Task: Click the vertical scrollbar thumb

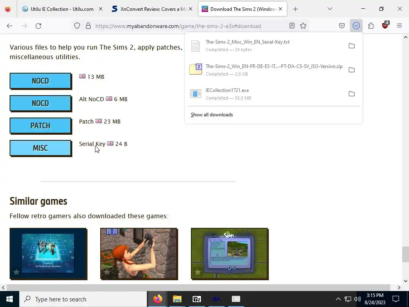Action: [405, 254]
